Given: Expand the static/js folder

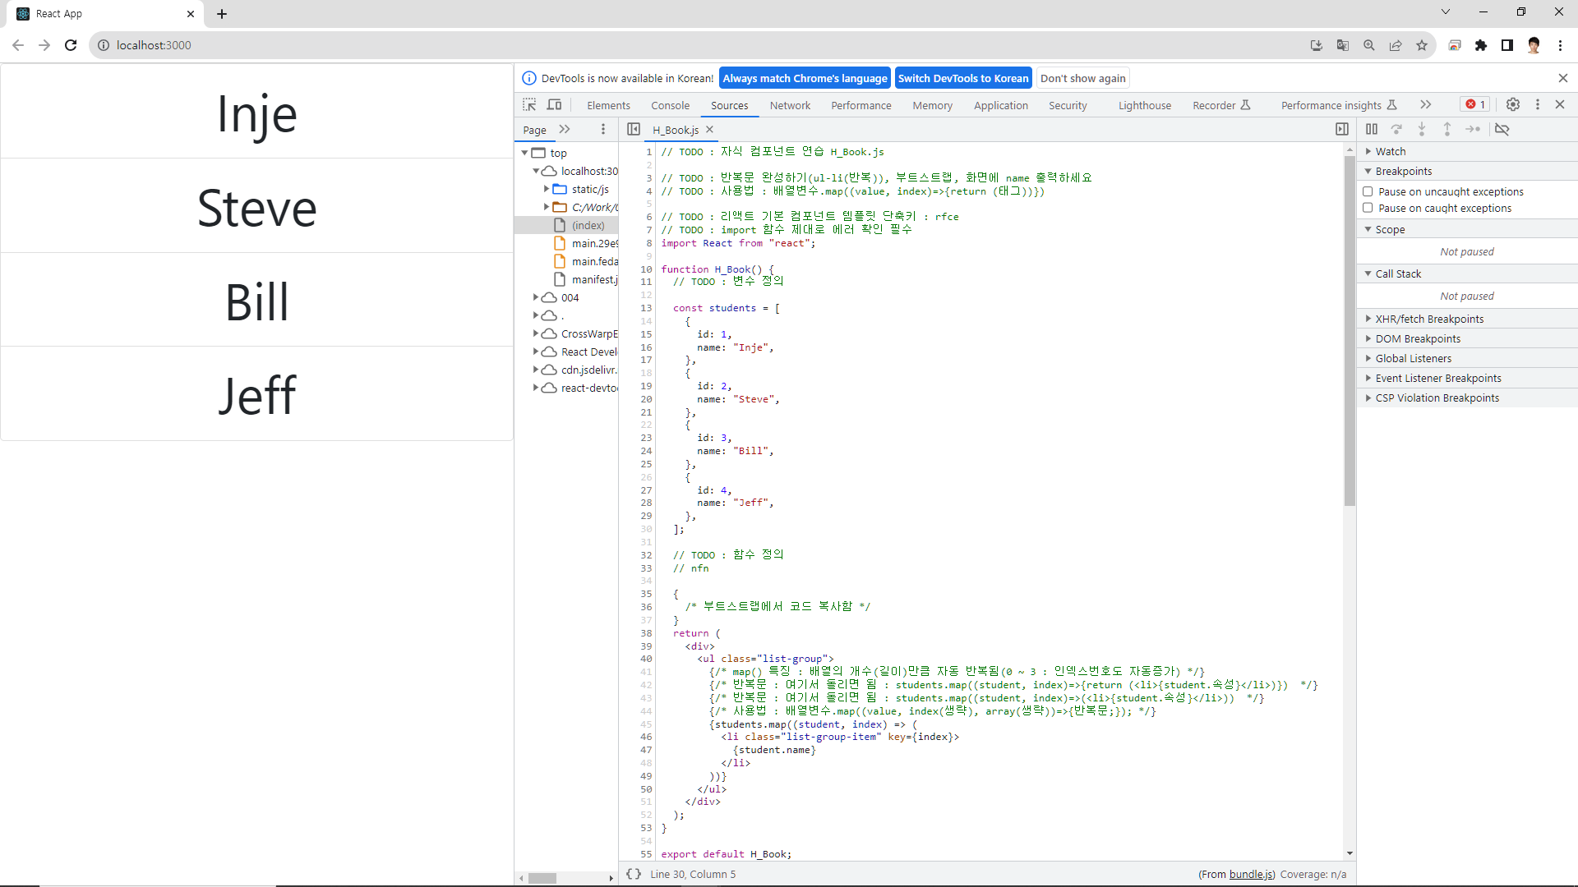Looking at the screenshot, I should pos(547,189).
